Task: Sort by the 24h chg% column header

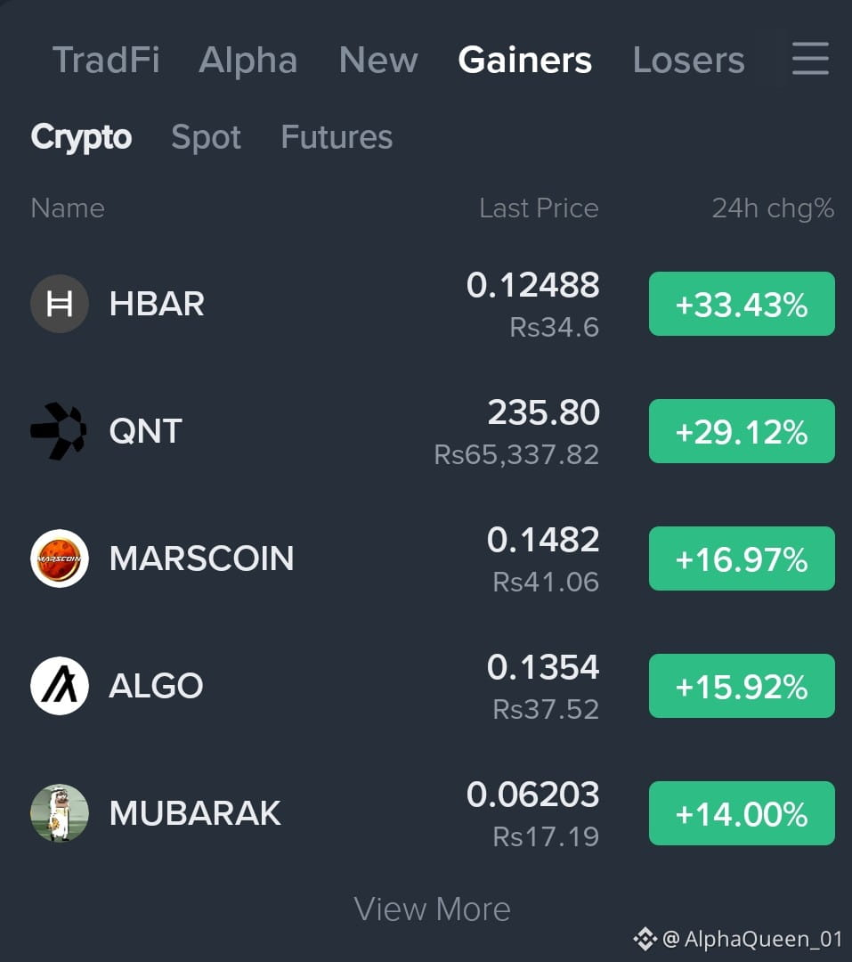Action: coord(773,208)
